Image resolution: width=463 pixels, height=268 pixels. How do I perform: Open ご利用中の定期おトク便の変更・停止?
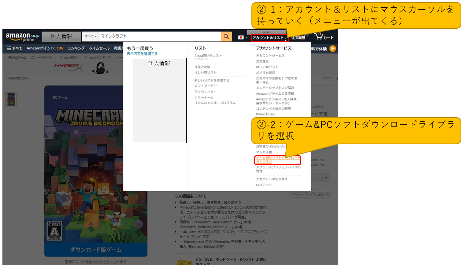tap(277, 80)
